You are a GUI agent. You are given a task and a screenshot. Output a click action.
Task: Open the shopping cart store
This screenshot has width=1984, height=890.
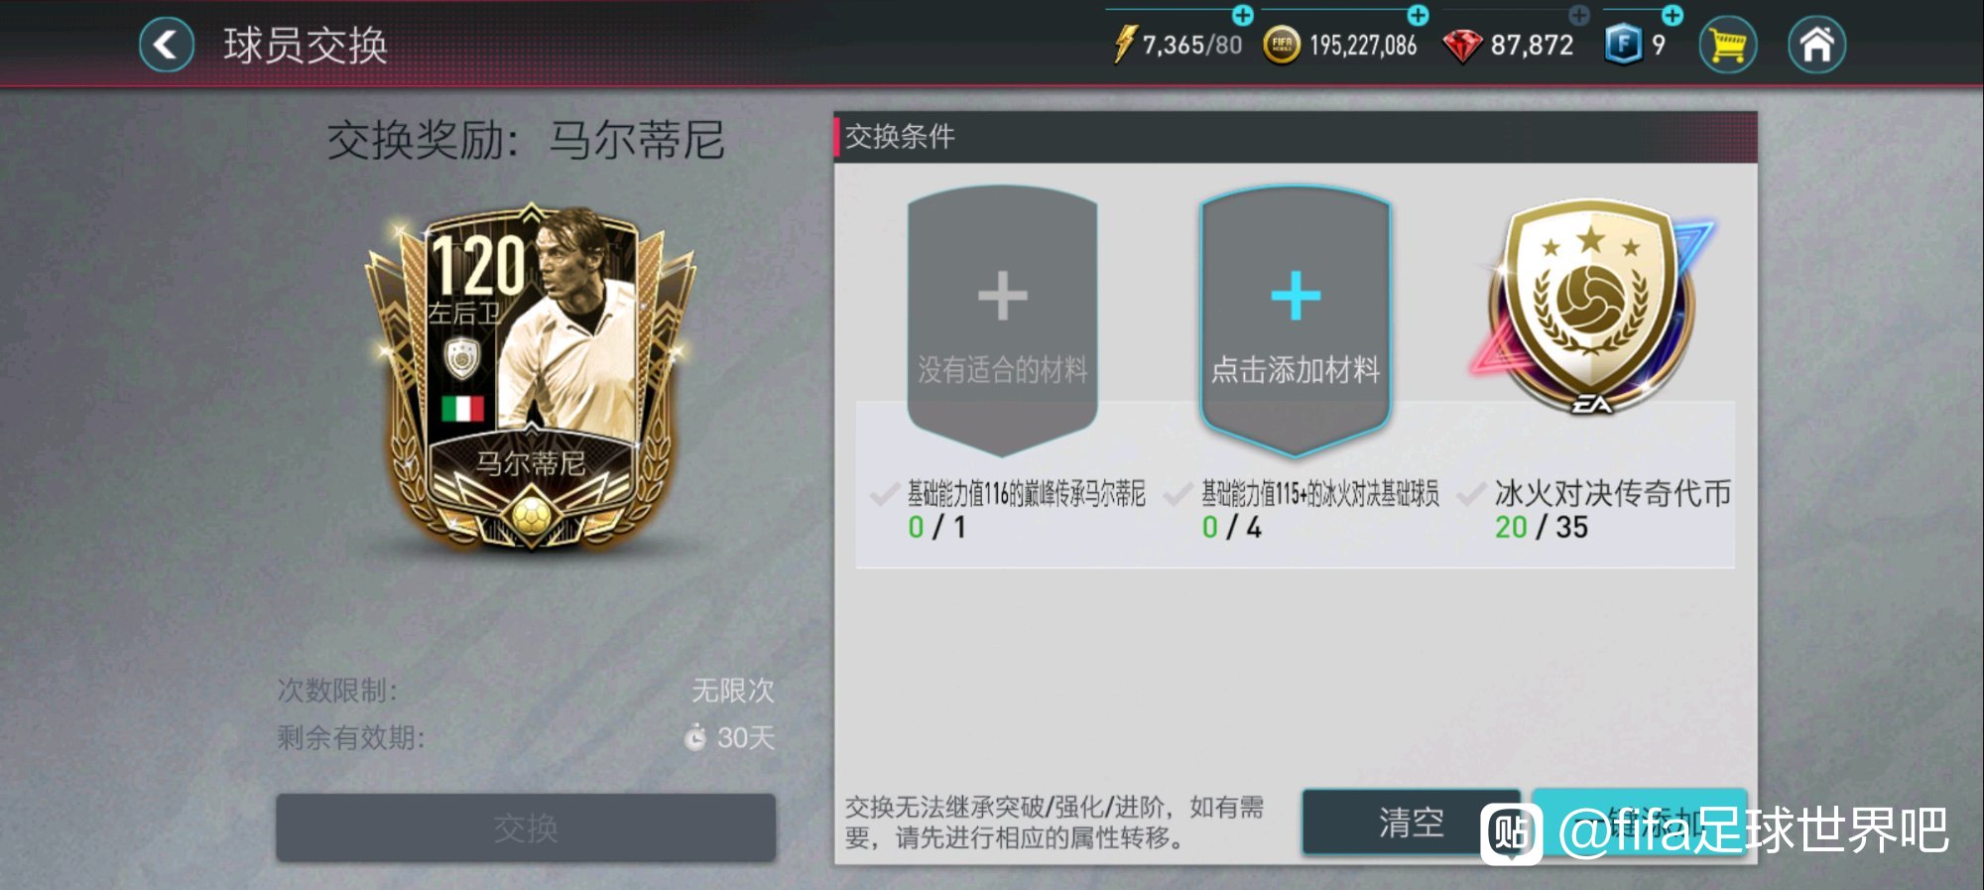1727,45
